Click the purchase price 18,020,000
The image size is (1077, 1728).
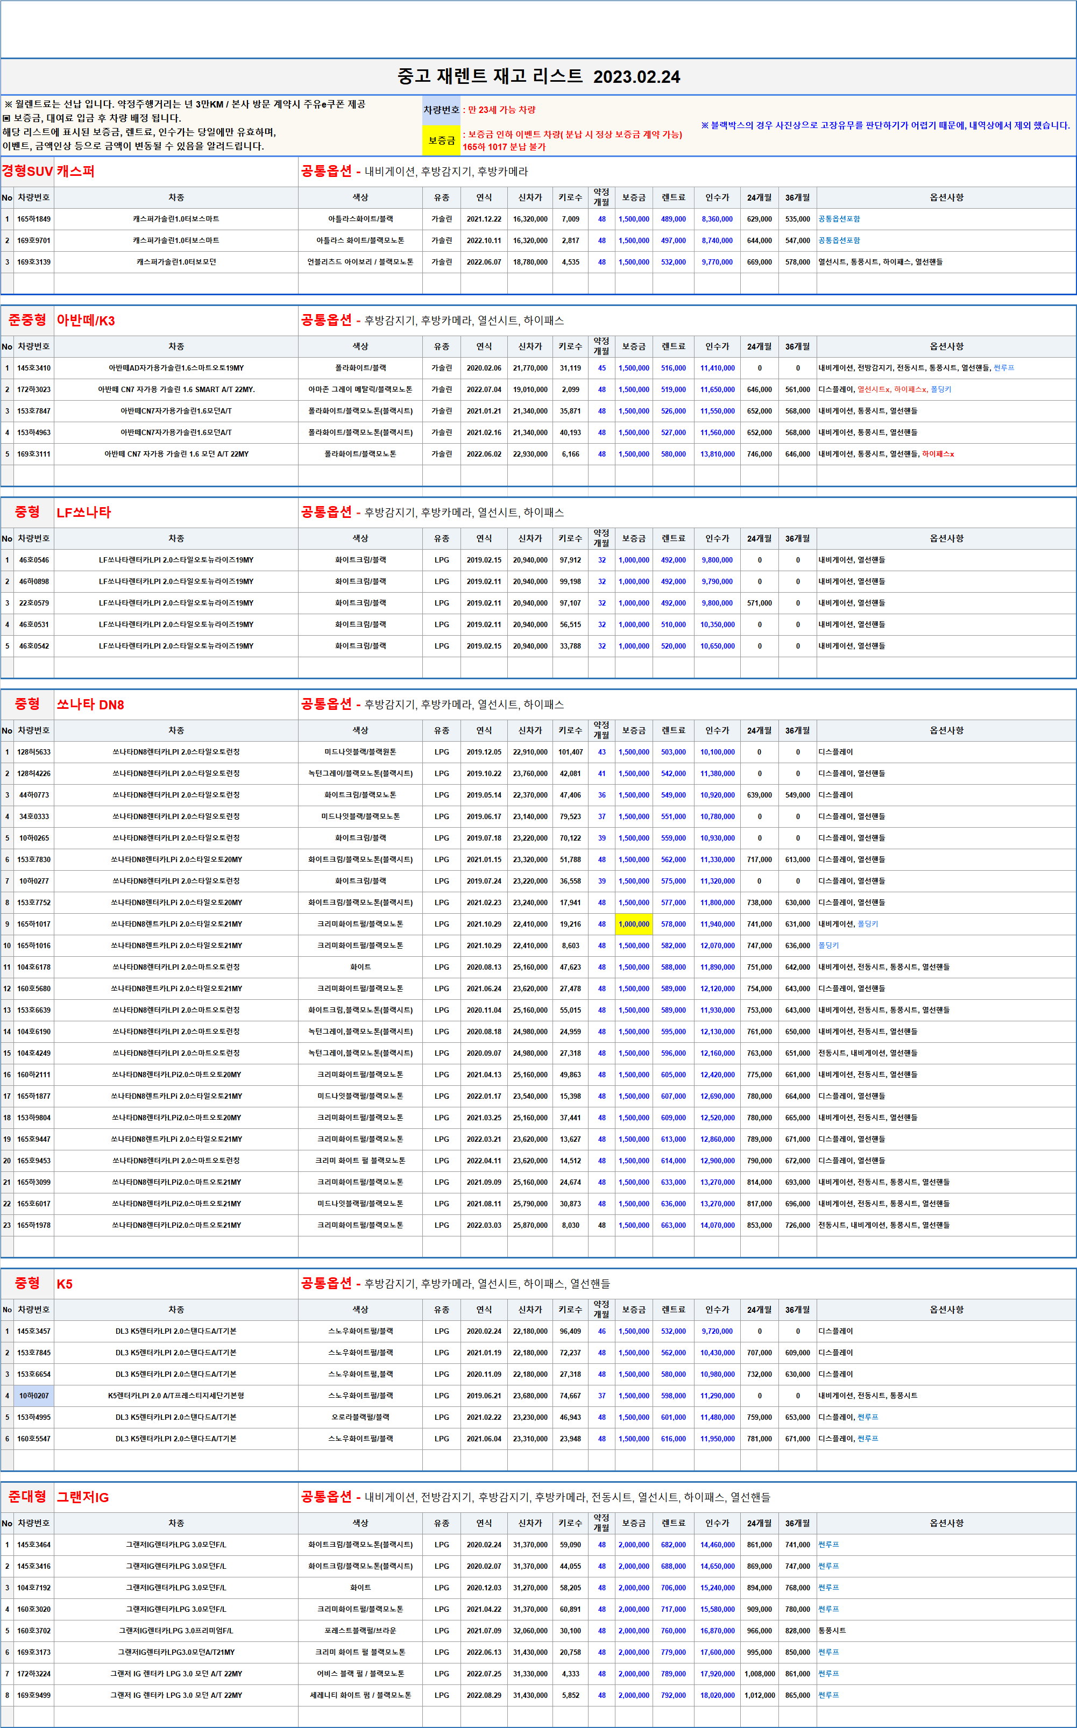click(717, 1695)
